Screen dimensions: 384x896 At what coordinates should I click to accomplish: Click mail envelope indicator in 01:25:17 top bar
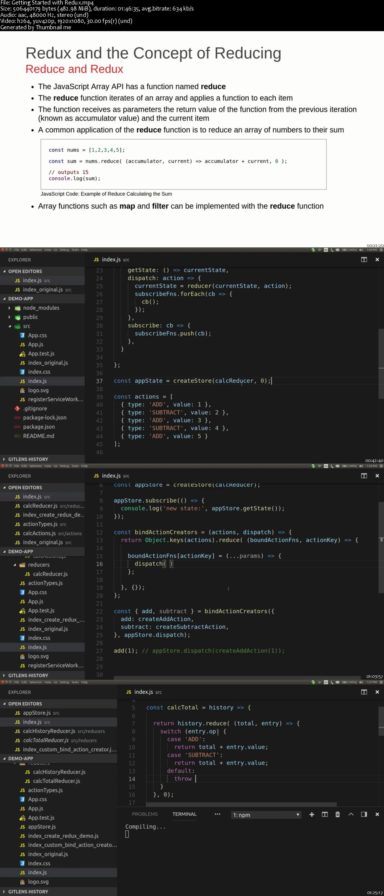pyautogui.click(x=337, y=682)
